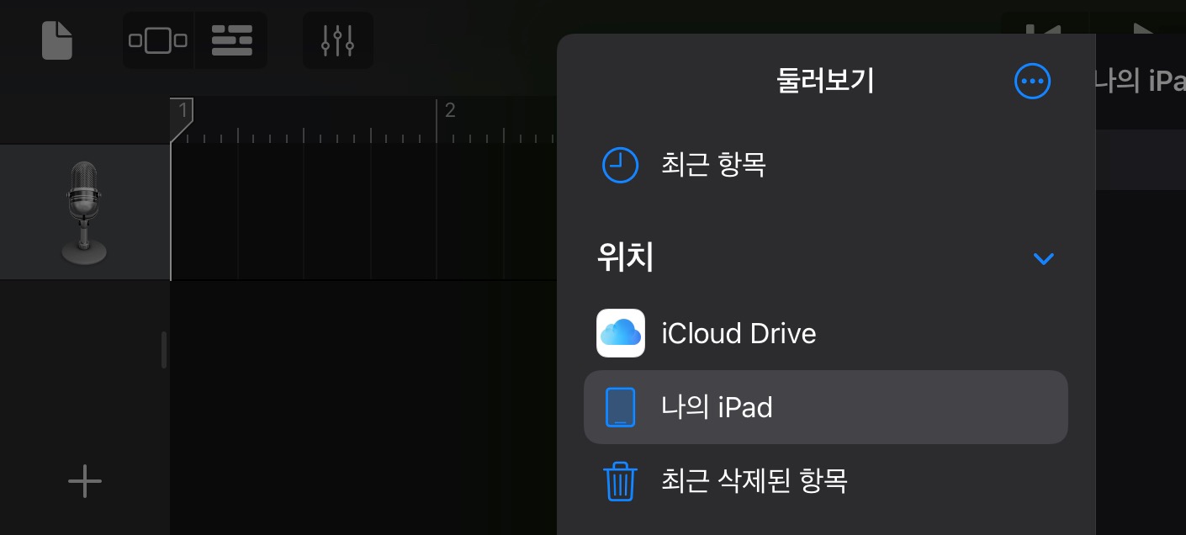
Task: Open track controls mixer sliders icon
Action: pos(337,40)
